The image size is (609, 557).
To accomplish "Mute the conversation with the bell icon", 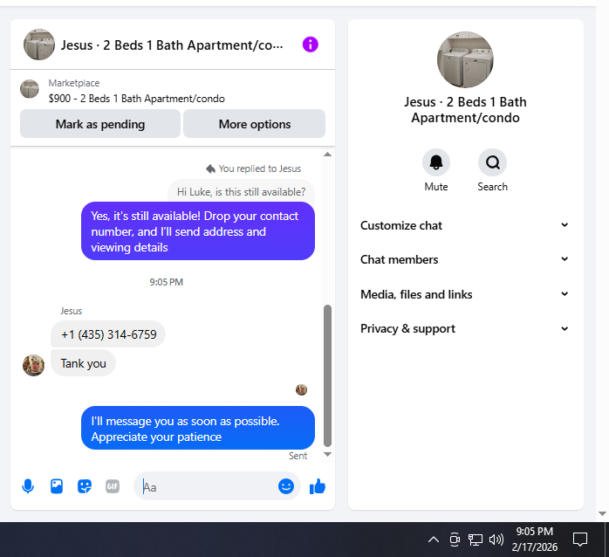I will coord(436,162).
